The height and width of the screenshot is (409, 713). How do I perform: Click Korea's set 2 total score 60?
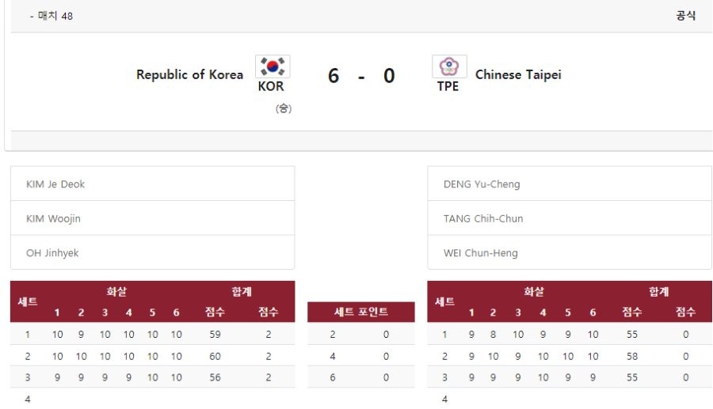click(215, 357)
